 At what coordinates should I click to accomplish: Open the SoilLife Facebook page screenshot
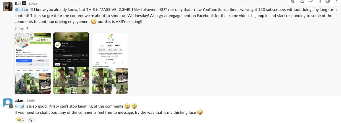click(x=33, y=63)
